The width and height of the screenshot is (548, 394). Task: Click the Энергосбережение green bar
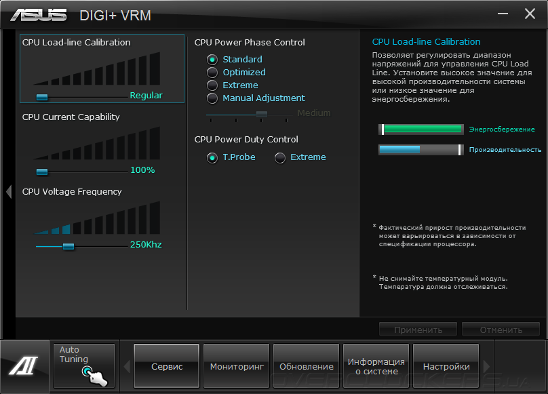[421, 130]
